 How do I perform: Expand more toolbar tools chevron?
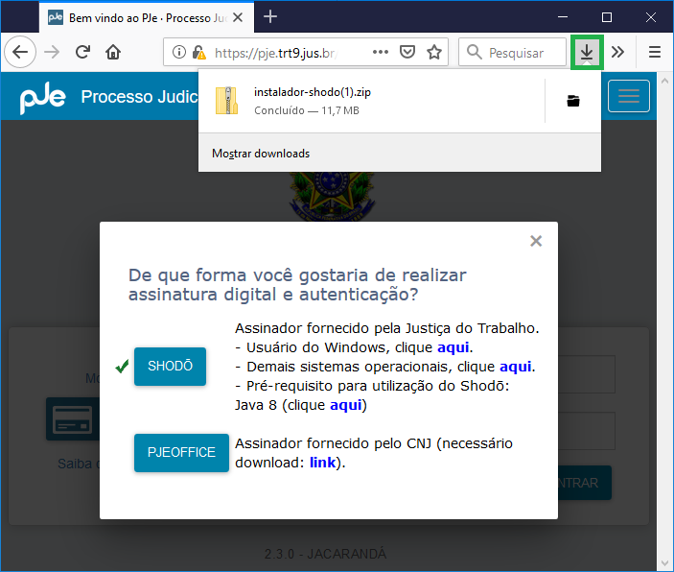[617, 52]
